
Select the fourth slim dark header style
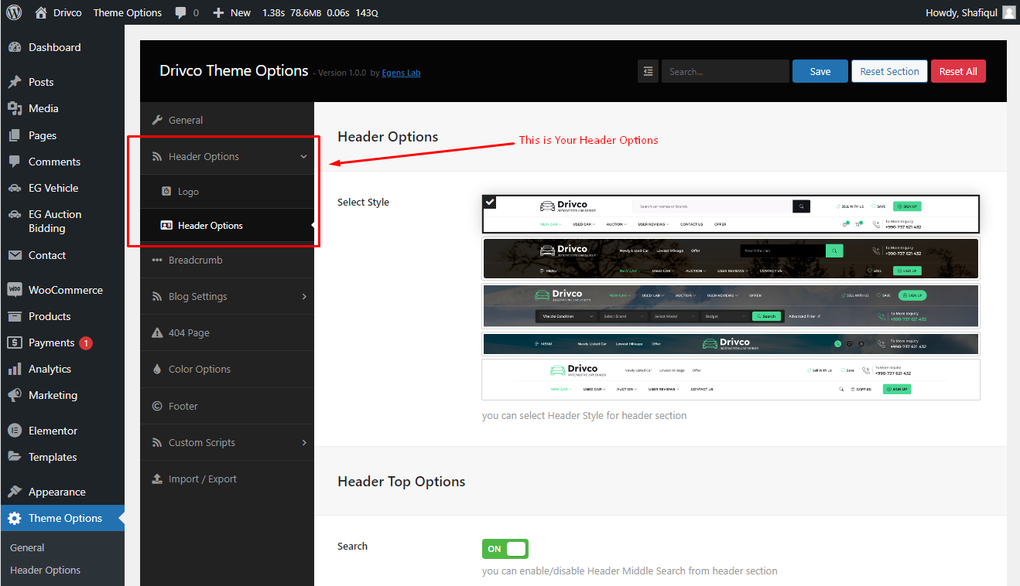[731, 343]
